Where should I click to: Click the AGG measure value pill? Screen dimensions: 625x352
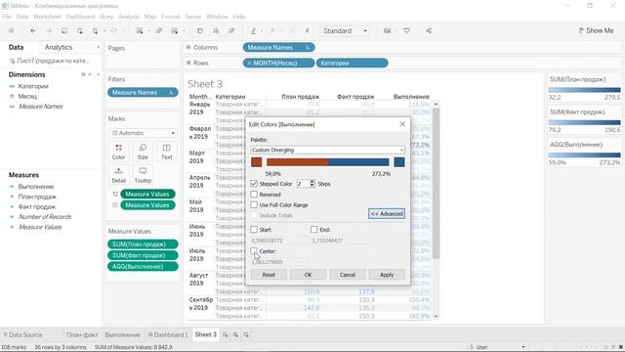click(x=143, y=266)
